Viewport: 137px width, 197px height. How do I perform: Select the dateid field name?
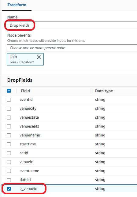point(25,180)
